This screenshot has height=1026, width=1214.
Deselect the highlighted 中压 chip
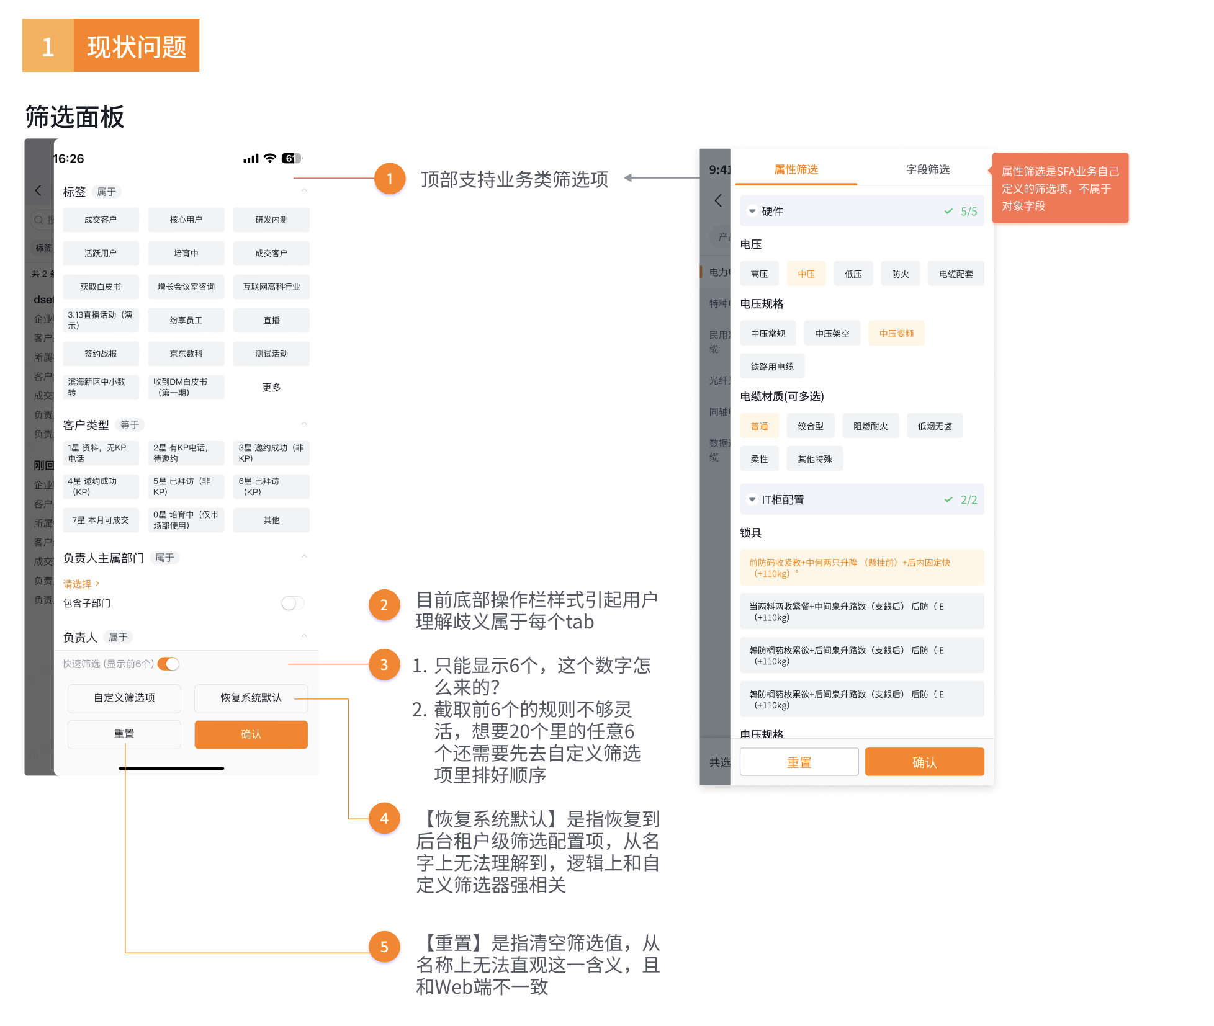tap(806, 274)
